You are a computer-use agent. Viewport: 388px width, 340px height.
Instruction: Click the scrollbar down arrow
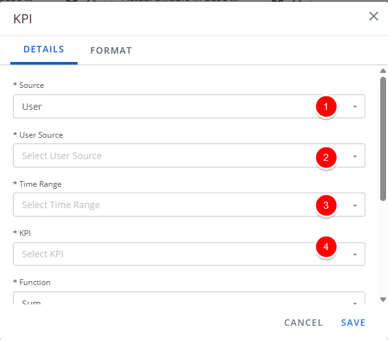383,299
